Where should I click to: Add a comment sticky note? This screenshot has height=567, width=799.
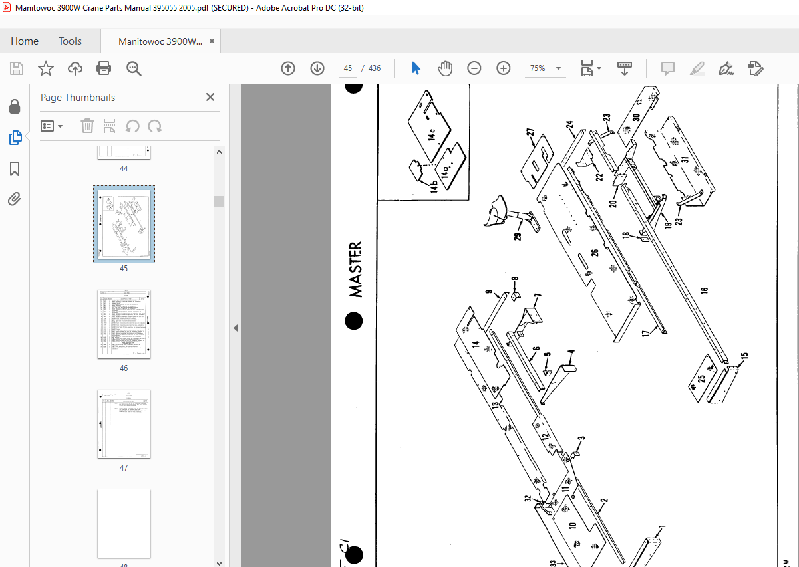[x=668, y=68]
